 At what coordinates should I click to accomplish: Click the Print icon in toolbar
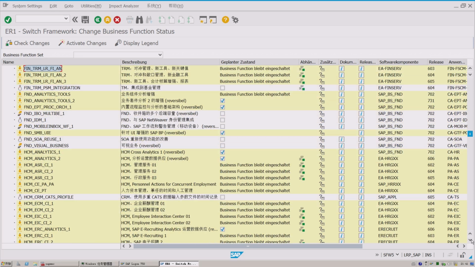(130, 20)
